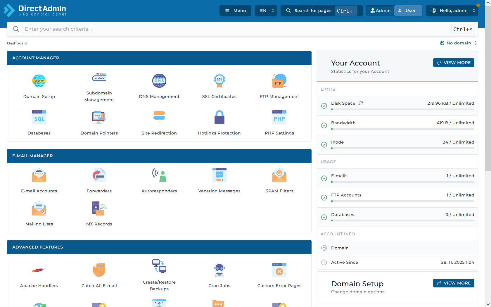
Task: Open the Databases SQL icon
Action: pos(39,118)
